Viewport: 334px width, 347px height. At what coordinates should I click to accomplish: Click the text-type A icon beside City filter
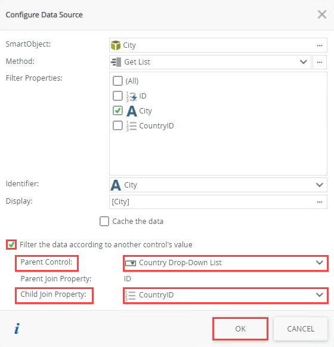click(x=132, y=111)
